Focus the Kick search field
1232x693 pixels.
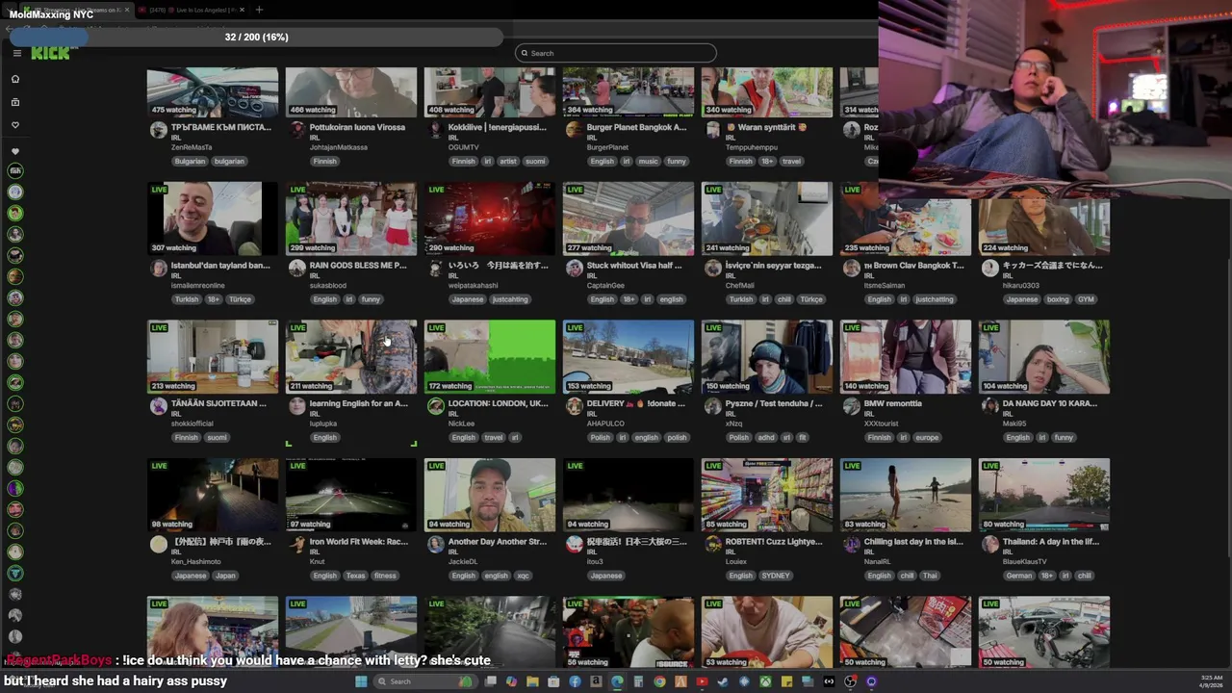(616, 53)
